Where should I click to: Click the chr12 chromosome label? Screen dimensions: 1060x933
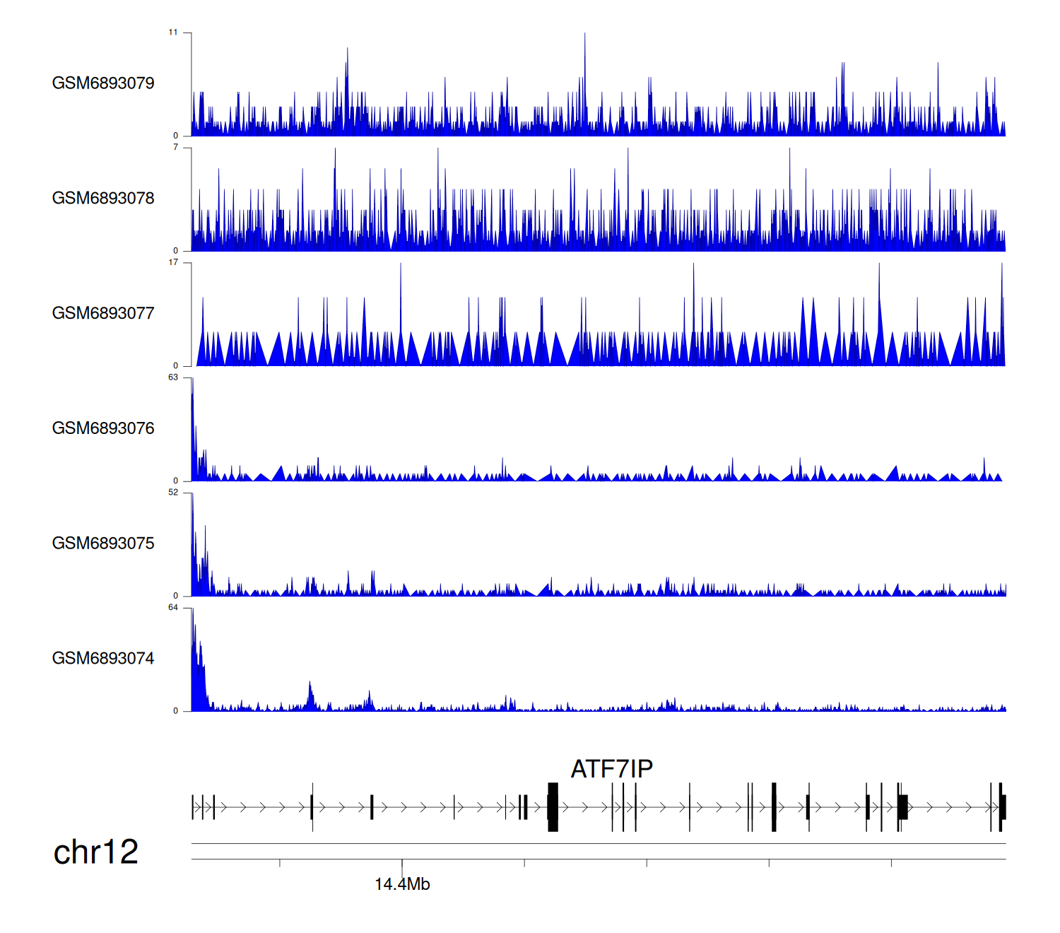pyautogui.click(x=95, y=852)
